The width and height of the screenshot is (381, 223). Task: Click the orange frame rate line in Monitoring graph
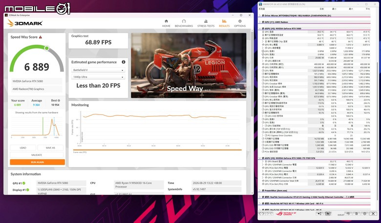click(x=155, y=116)
